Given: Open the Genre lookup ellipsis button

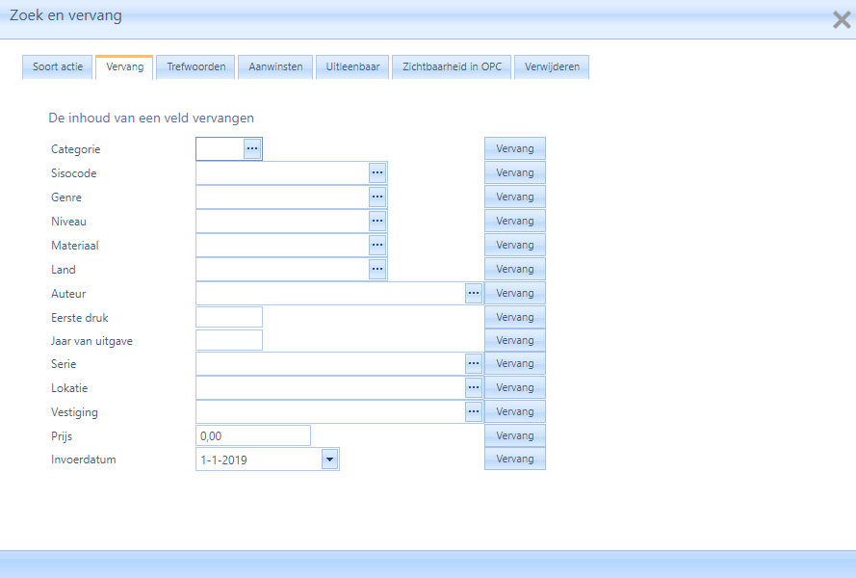Looking at the screenshot, I should [377, 197].
